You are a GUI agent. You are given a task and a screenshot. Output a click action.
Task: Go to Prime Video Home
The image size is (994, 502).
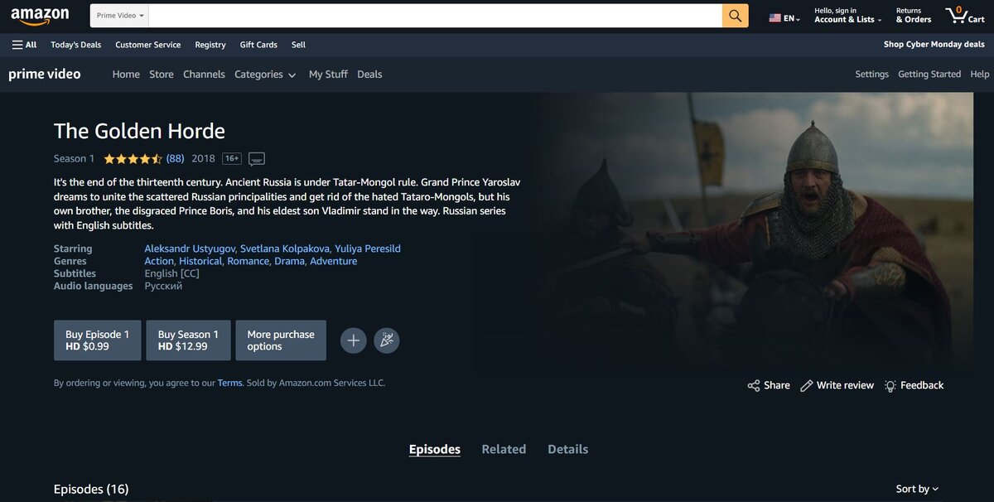[x=126, y=75]
